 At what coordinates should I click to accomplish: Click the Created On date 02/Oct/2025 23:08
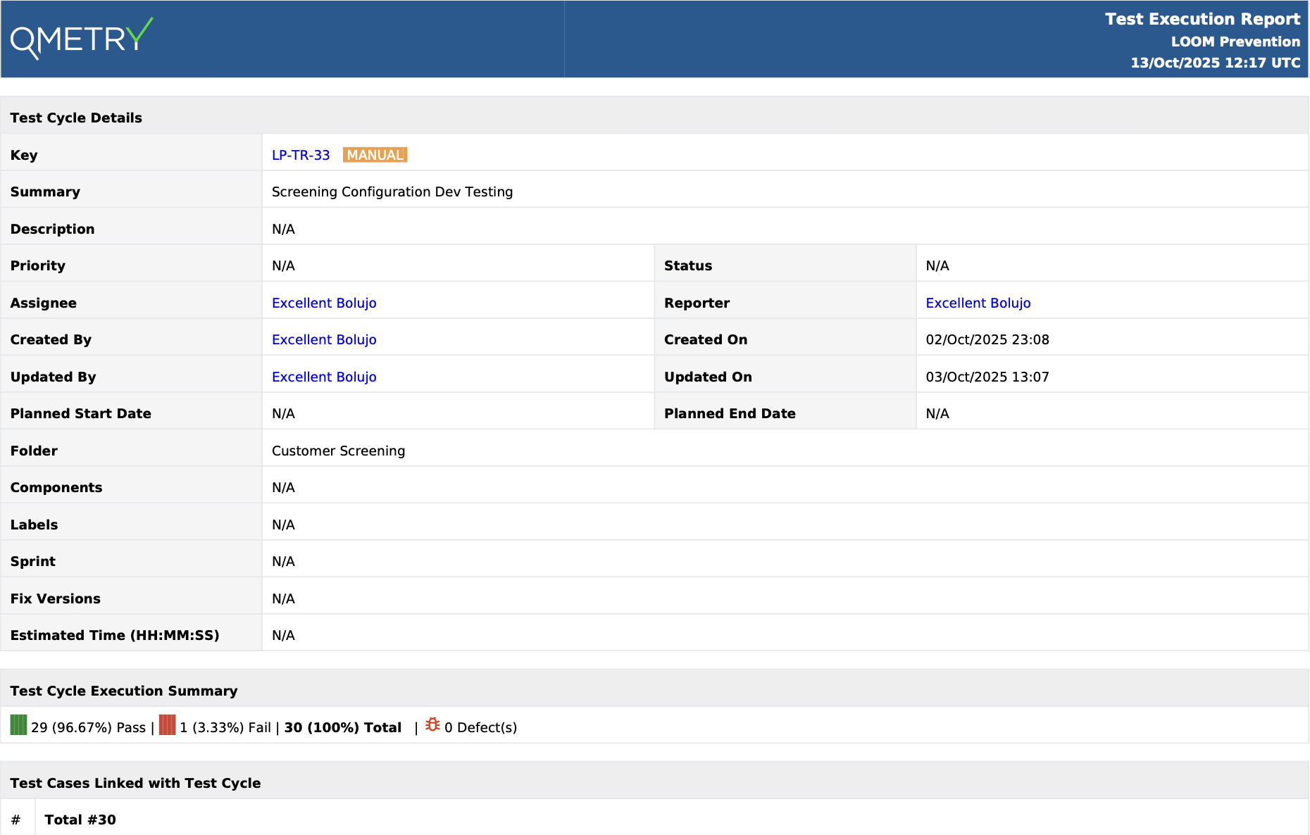point(987,339)
